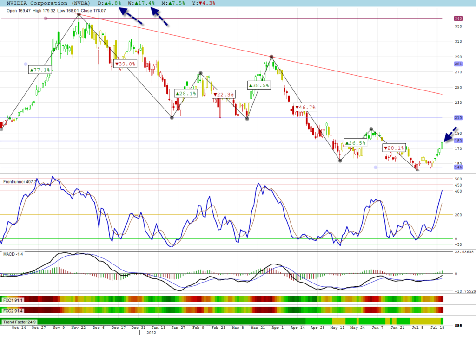Click the ▼22.3% swing label

click(x=224, y=95)
